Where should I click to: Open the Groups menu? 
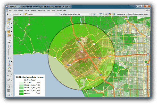[x=27, y=11]
